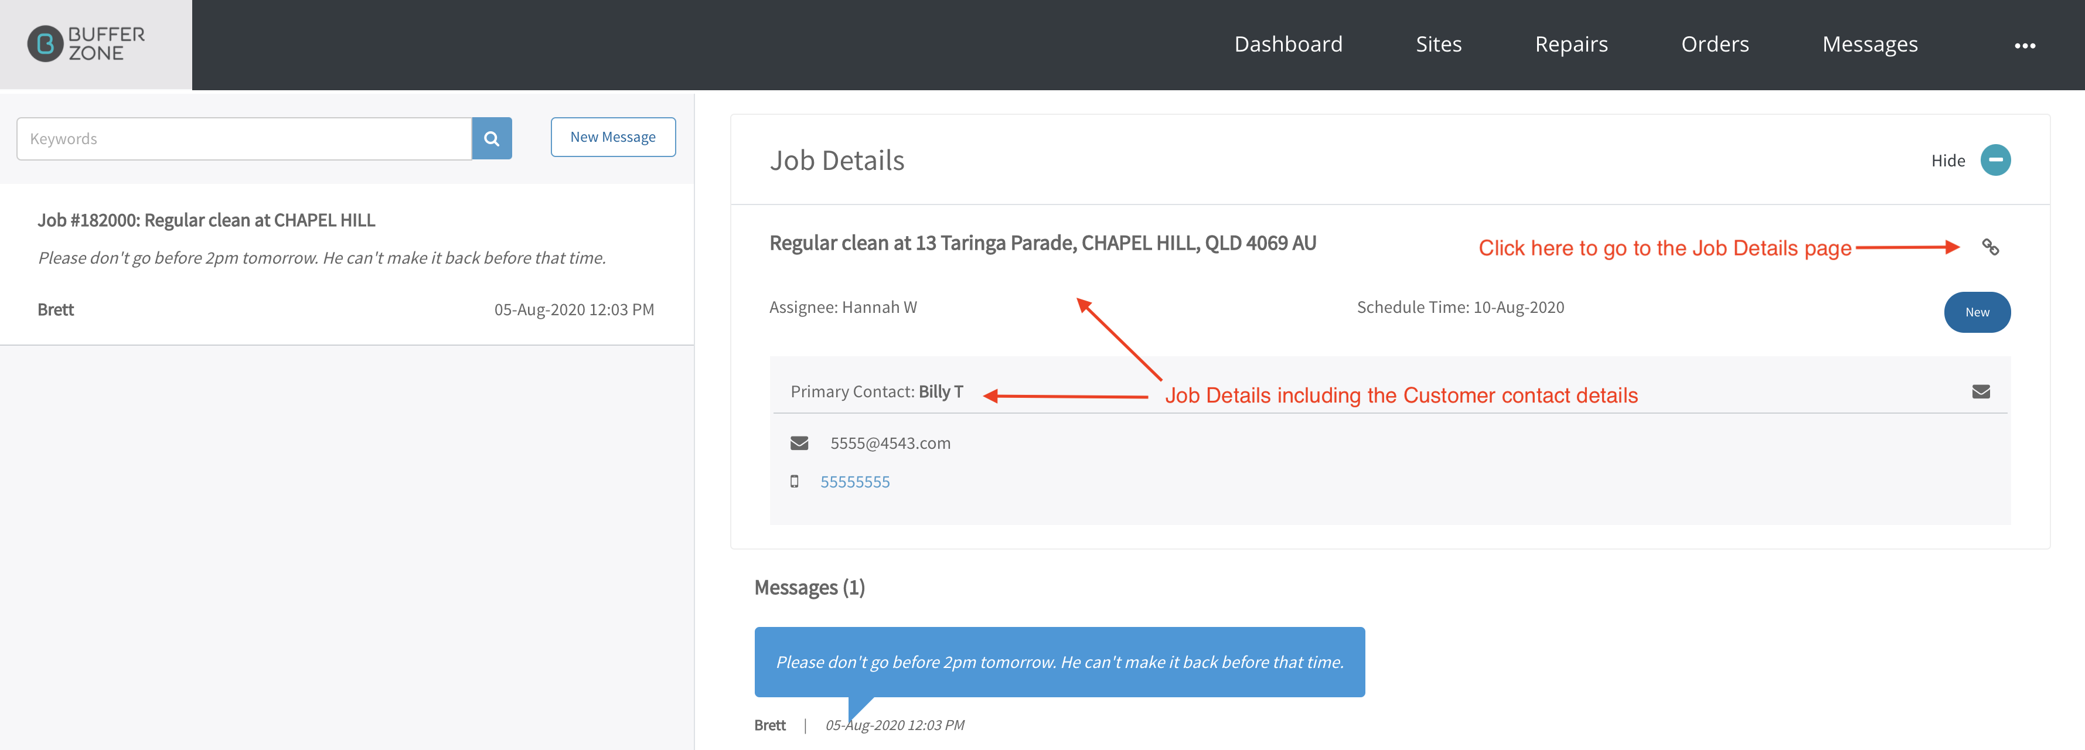Image resolution: width=2085 pixels, height=750 pixels.
Task: Open the Repairs section
Action: [1571, 44]
